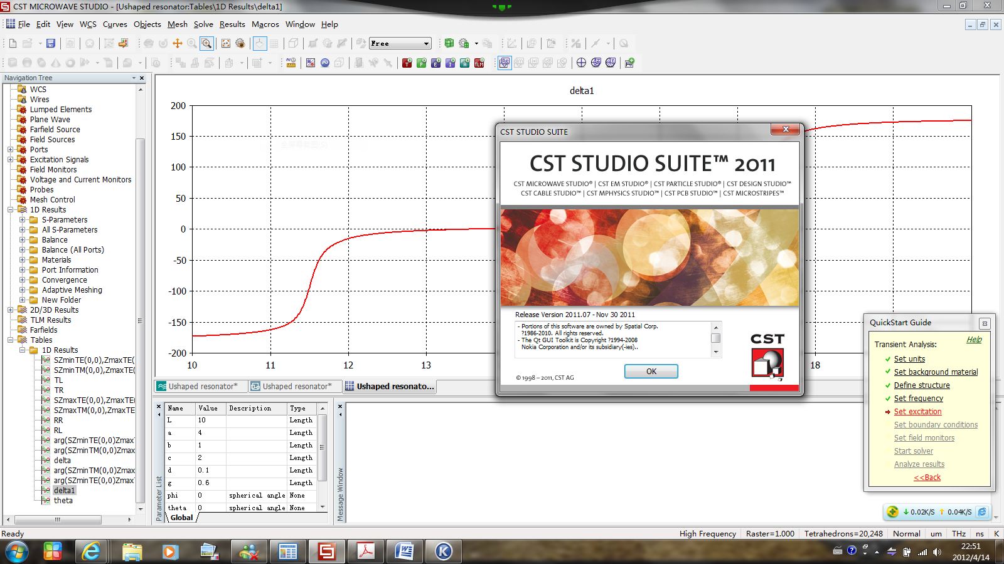Expand the Excitation Signals node
The width and height of the screenshot is (1004, 564).
pyautogui.click(x=10, y=160)
